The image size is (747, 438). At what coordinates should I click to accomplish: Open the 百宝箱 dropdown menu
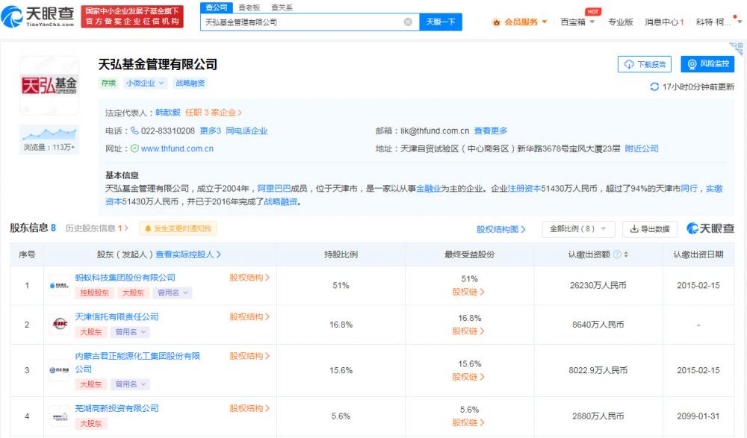click(x=592, y=22)
